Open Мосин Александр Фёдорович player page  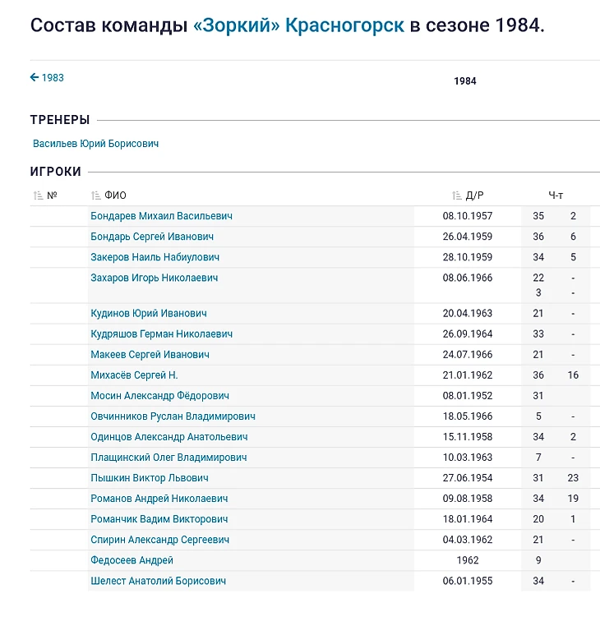[159, 396]
